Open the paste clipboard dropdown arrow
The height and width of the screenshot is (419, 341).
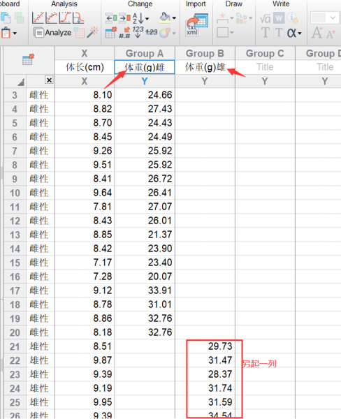[x=15, y=33]
